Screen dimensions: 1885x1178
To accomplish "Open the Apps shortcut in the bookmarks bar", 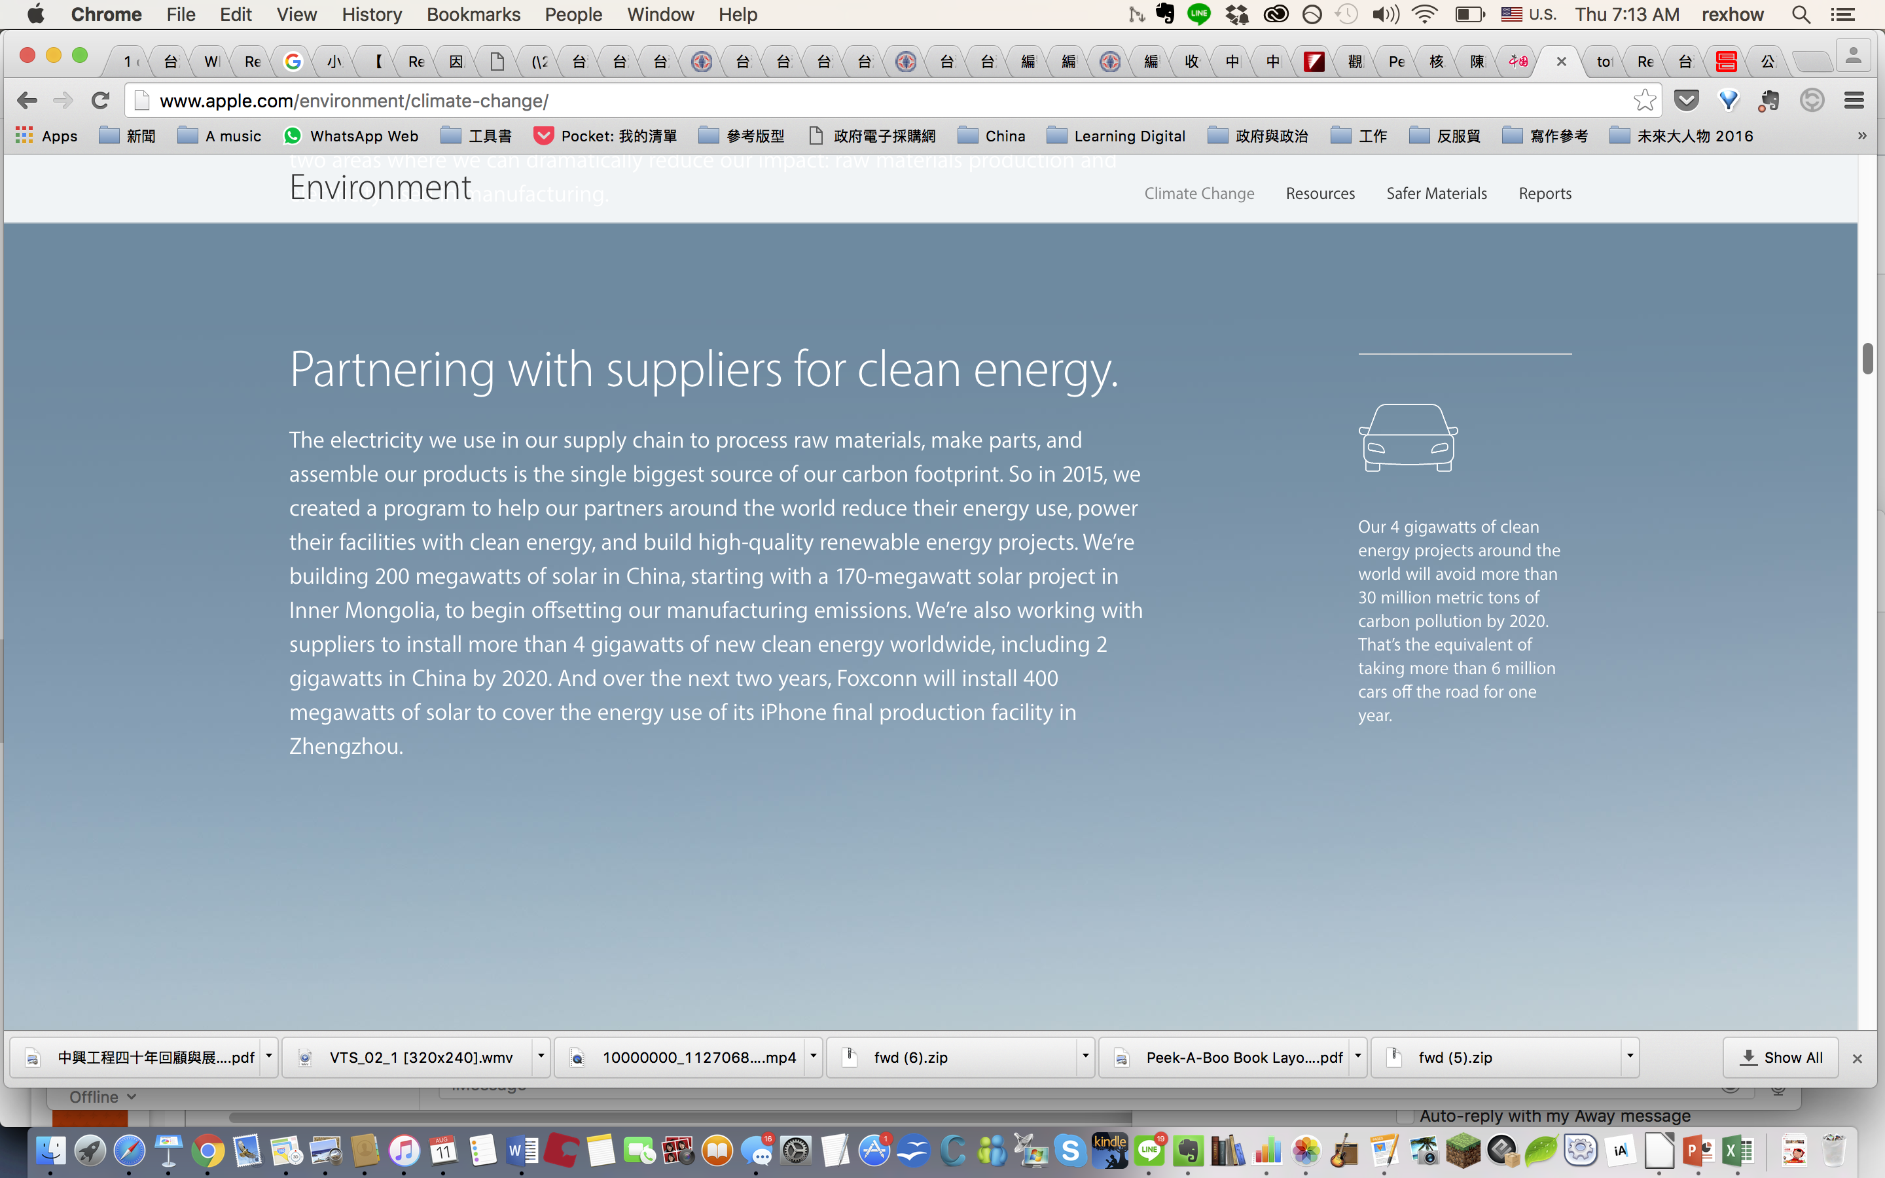I will coord(46,135).
